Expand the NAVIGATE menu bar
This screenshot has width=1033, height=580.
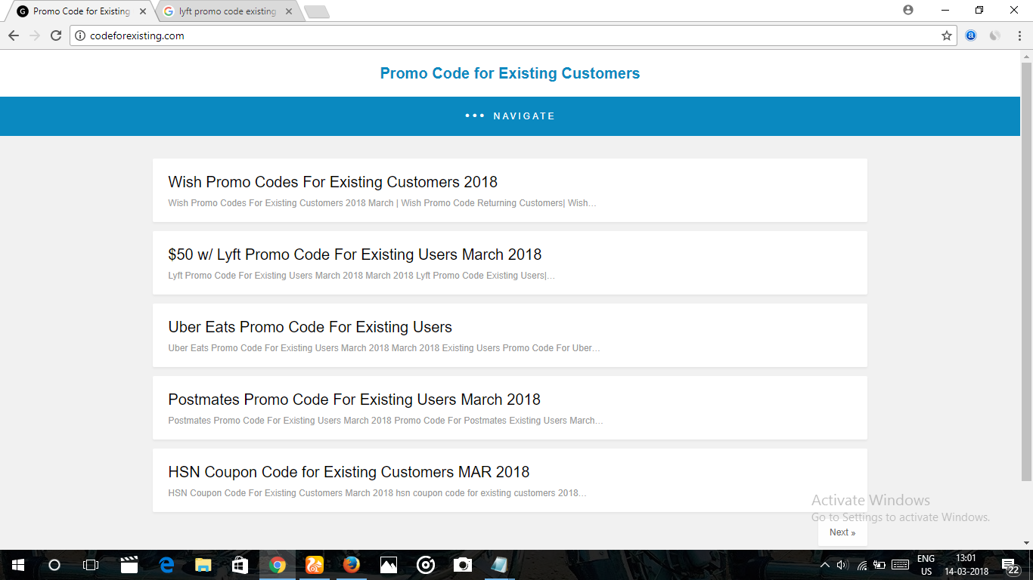click(510, 116)
